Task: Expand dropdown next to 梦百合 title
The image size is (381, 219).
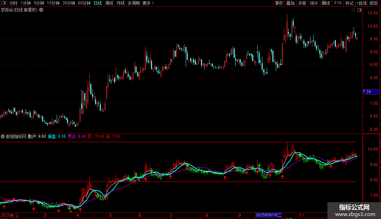Action: point(41,10)
